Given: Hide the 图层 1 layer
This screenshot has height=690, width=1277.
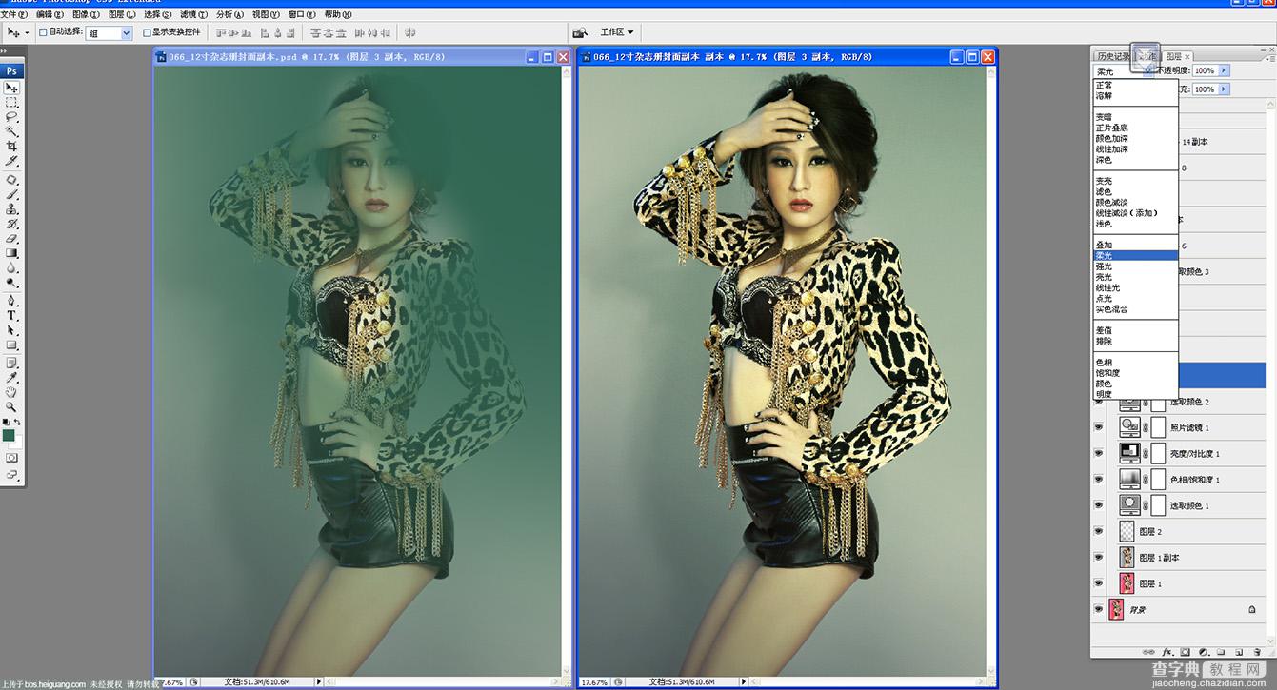Looking at the screenshot, I should (1099, 583).
